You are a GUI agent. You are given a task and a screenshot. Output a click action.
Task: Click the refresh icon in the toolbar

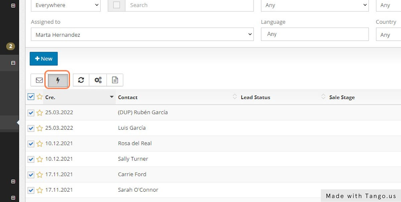click(x=81, y=80)
